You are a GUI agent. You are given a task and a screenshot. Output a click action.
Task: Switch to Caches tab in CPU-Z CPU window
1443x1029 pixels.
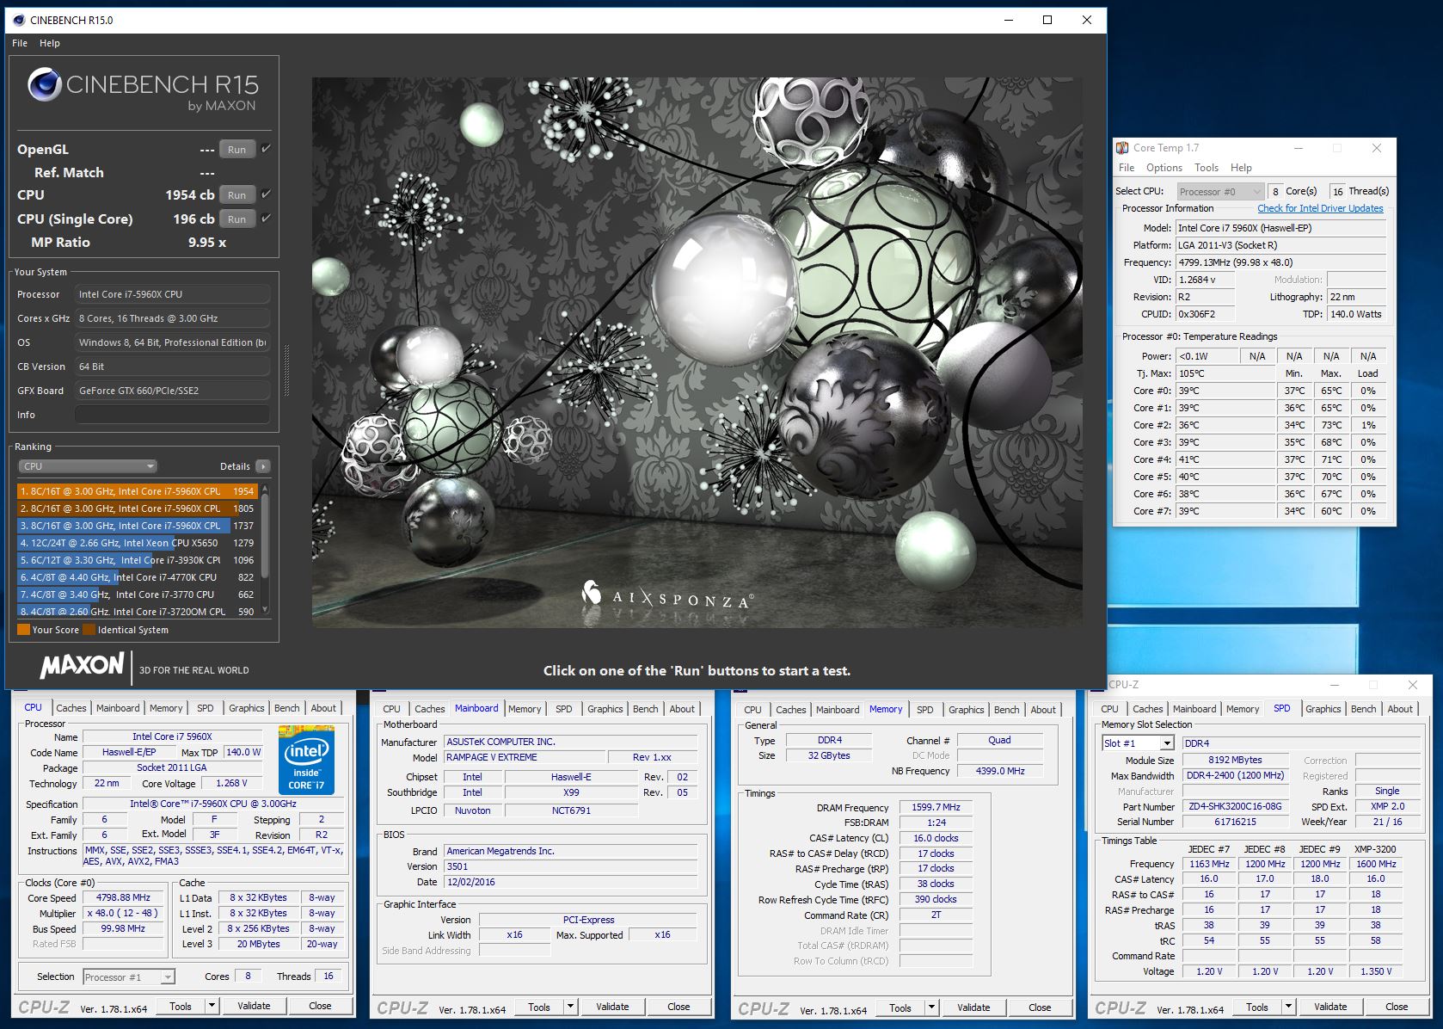(x=71, y=708)
